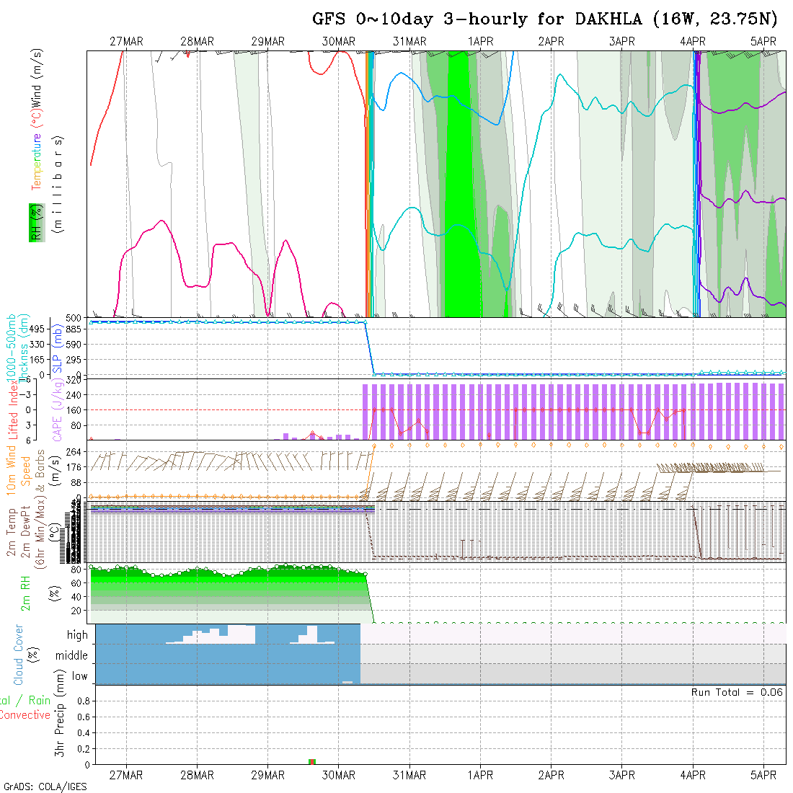
Task: Click the 'middle' cloud cover row label
Action: [71, 655]
